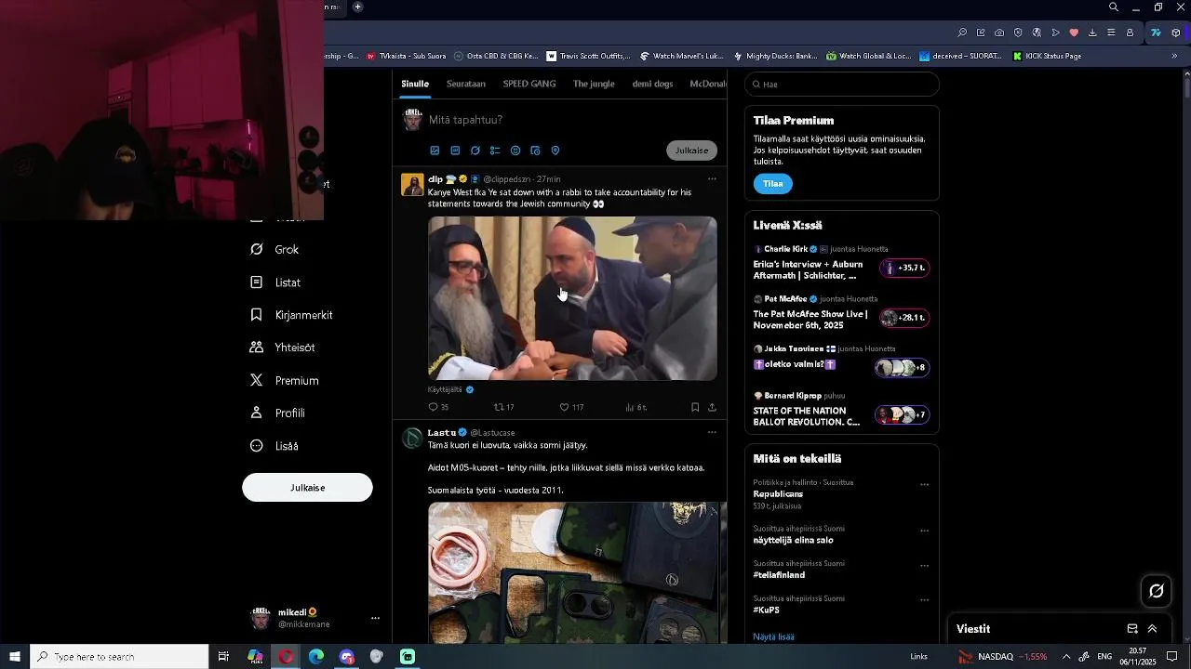This screenshot has width=1191, height=669.
Task: Add a GIF to the post
Action: pos(455,151)
